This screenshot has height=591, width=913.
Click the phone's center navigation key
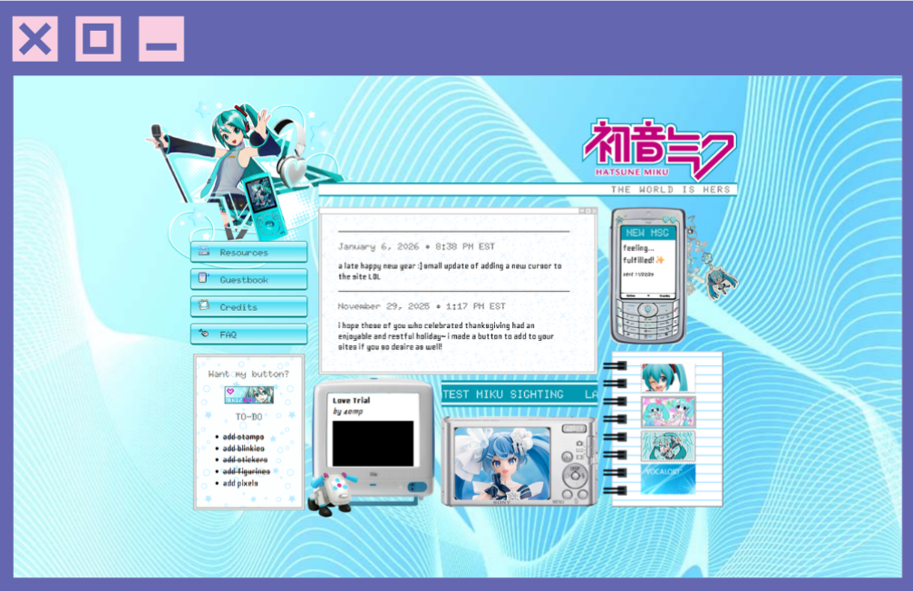(x=647, y=309)
